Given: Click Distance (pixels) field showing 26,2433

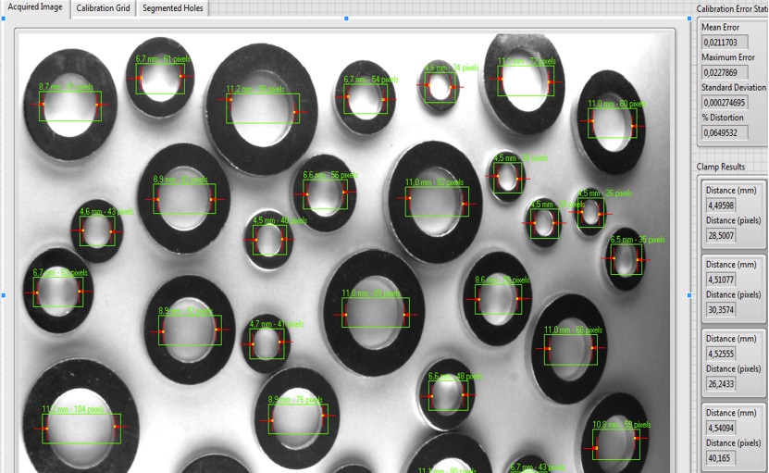Looking at the screenshot, I should 721,384.
